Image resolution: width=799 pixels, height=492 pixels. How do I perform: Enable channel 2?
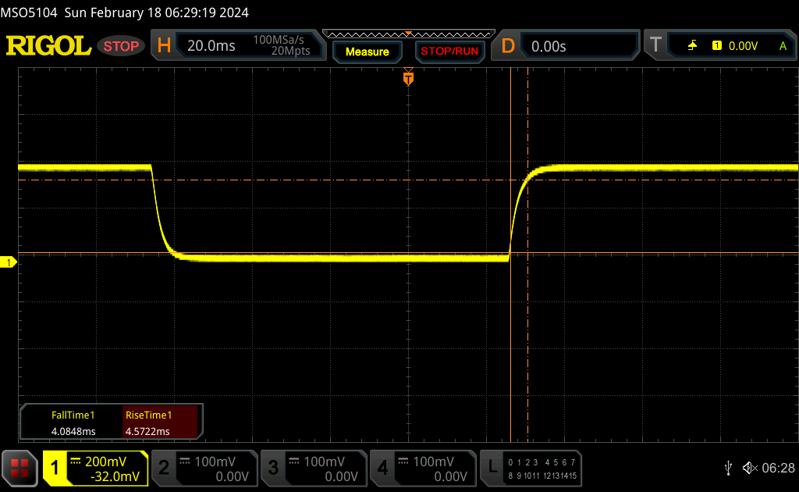tap(204, 468)
